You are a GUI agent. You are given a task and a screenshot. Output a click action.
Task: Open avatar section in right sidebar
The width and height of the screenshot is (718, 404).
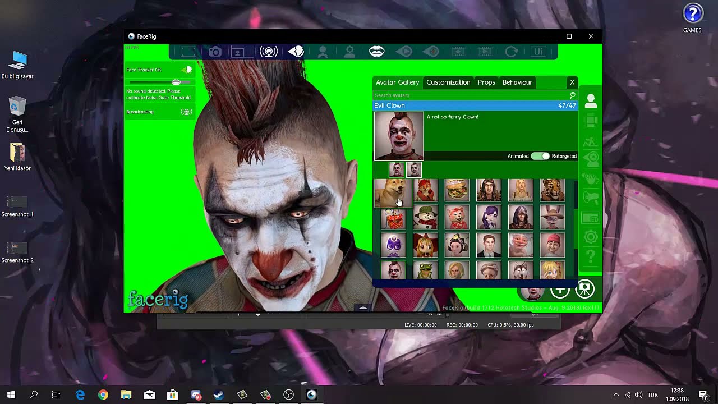(x=591, y=102)
